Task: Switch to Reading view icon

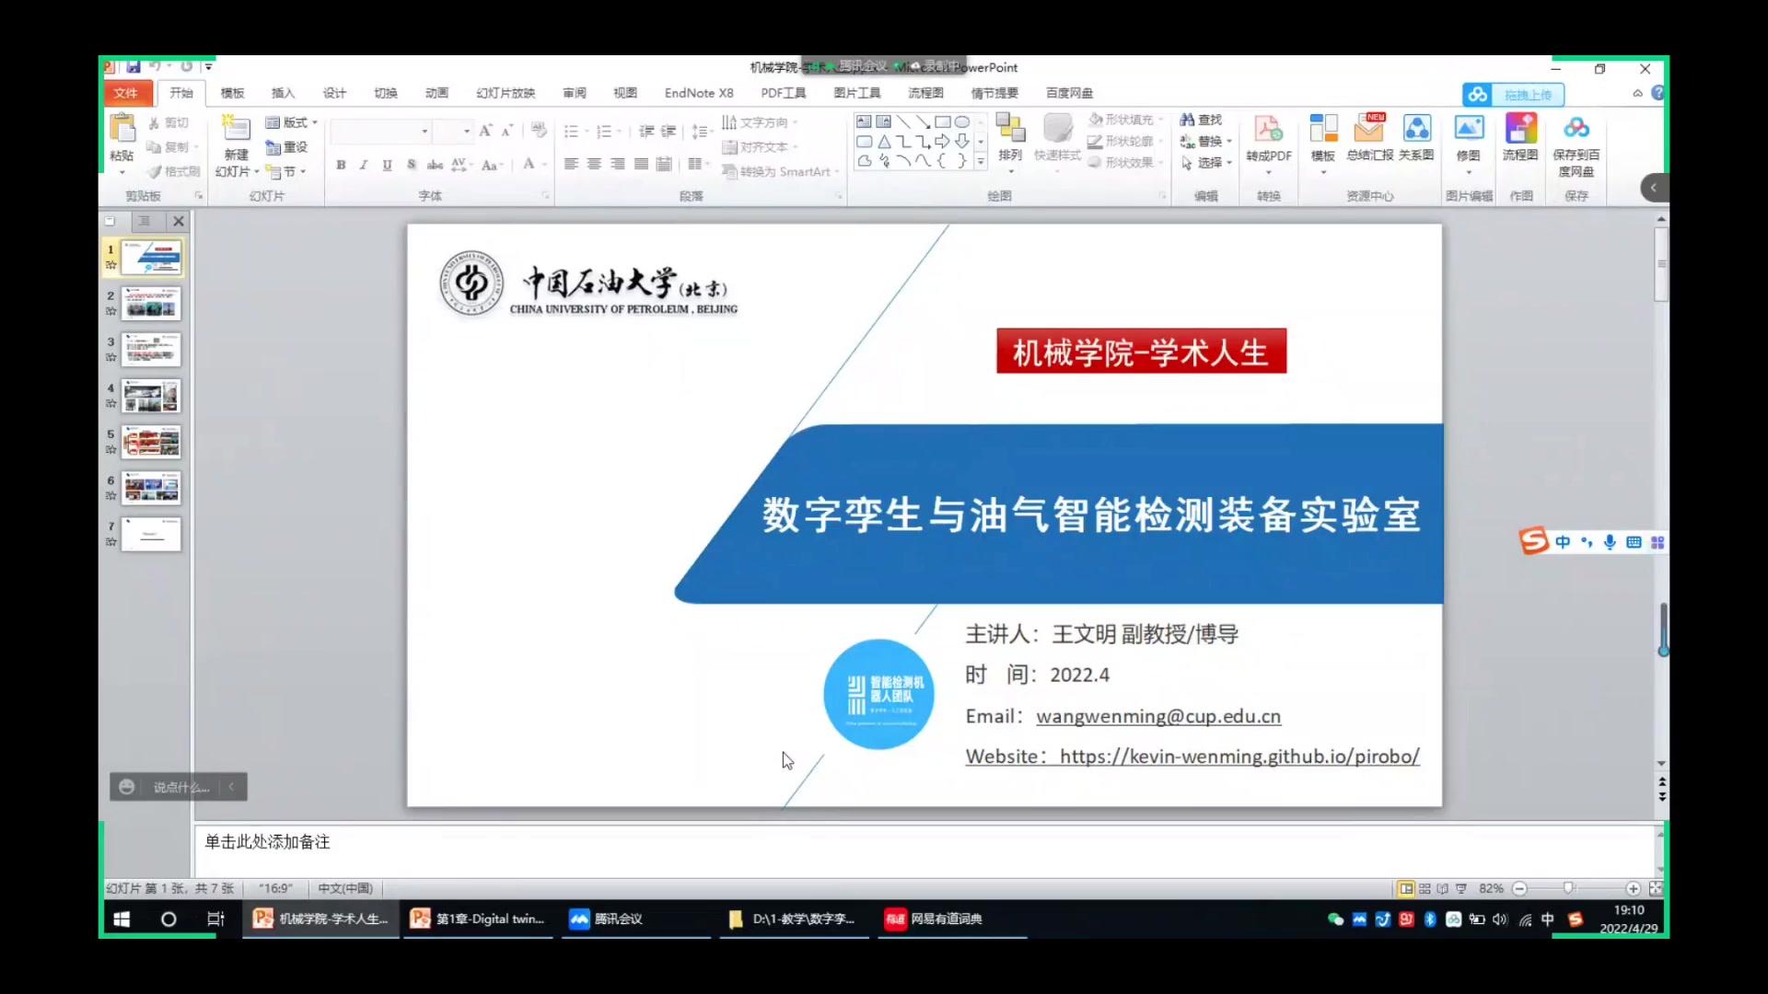Action: click(1443, 889)
